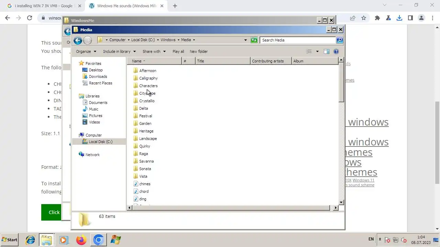Expand the Windows breadcrumb arrow
440x247 pixels.
178,40
